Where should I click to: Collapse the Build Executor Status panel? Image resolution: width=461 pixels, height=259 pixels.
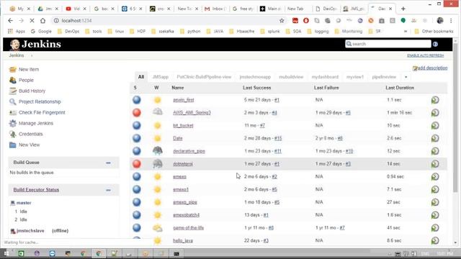coord(108,190)
